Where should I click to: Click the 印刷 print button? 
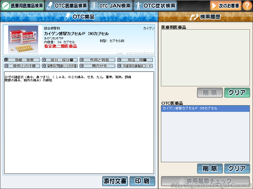point(142,181)
